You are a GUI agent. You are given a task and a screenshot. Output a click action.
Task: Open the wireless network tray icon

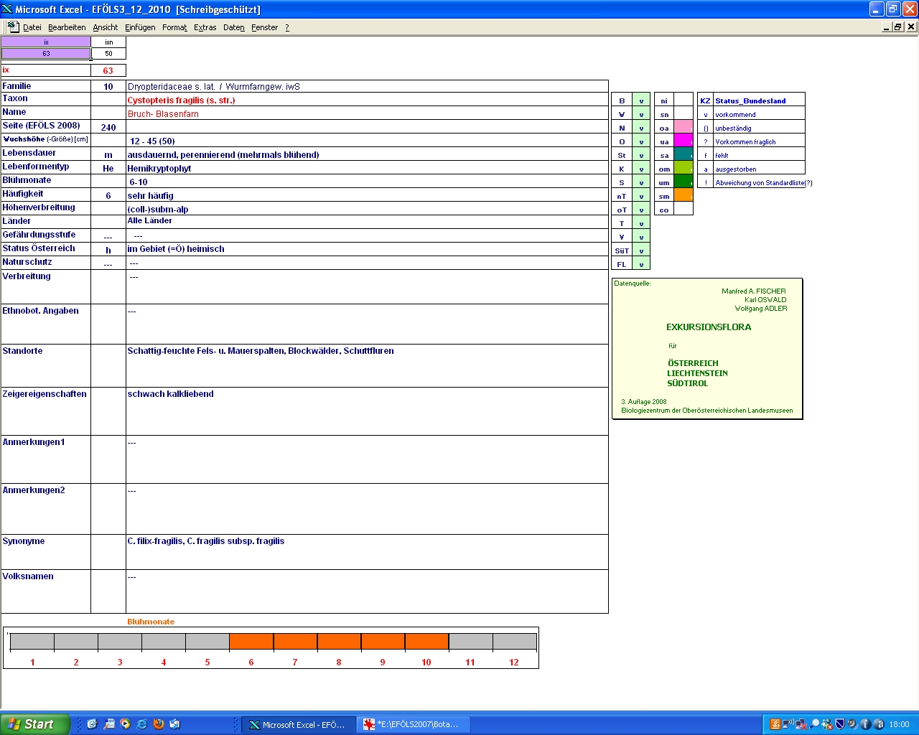click(788, 724)
